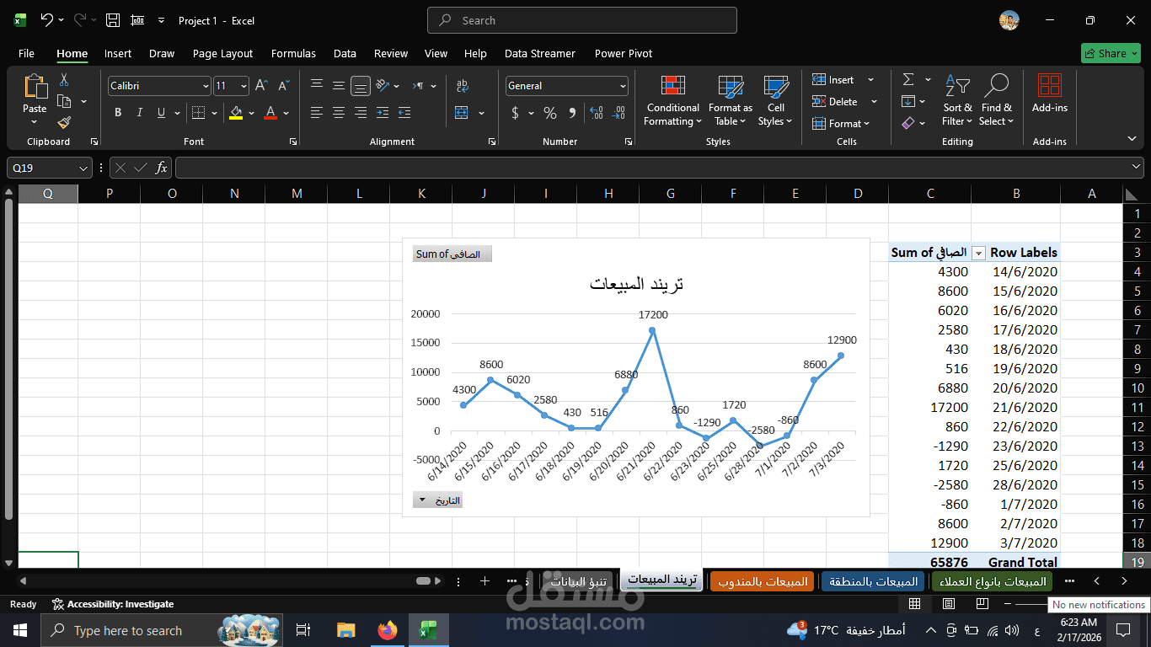Apply comma style number format
This screenshot has height=647, width=1151.
point(572,113)
